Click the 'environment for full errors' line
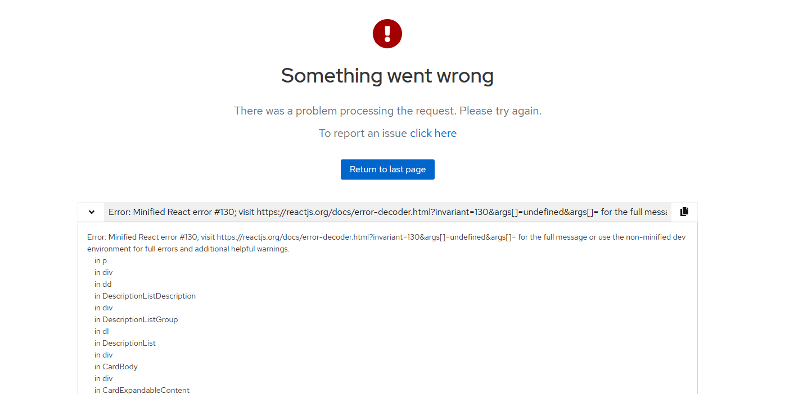Viewport: 785px width, 394px height. 188,249
